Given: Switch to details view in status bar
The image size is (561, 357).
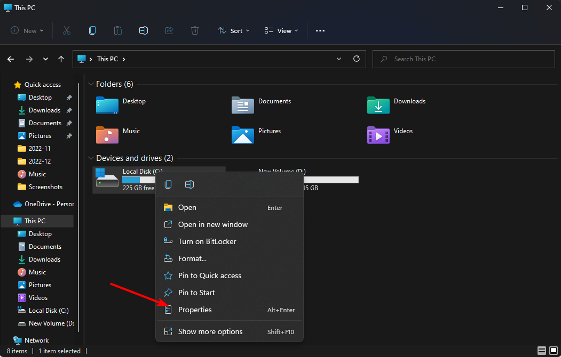Looking at the screenshot, I should [x=542, y=351].
